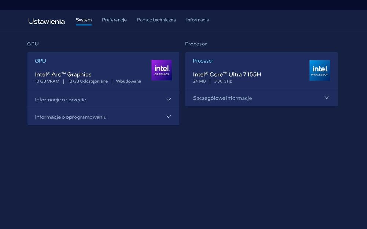Click the GPU section title above the card

[x=33, y=44]
